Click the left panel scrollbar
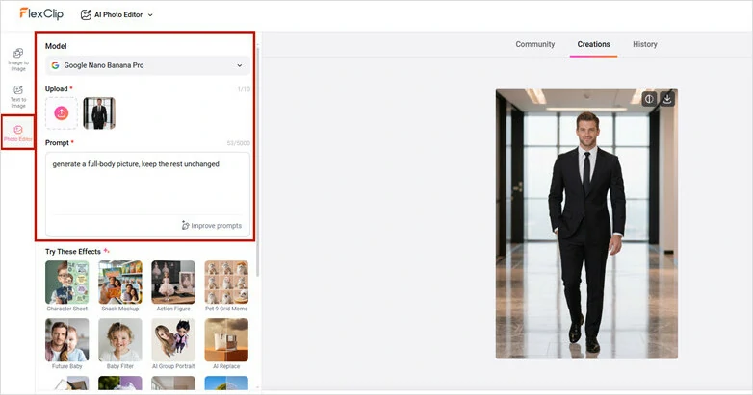Screen dimensions: 753x395 (258, 163)
